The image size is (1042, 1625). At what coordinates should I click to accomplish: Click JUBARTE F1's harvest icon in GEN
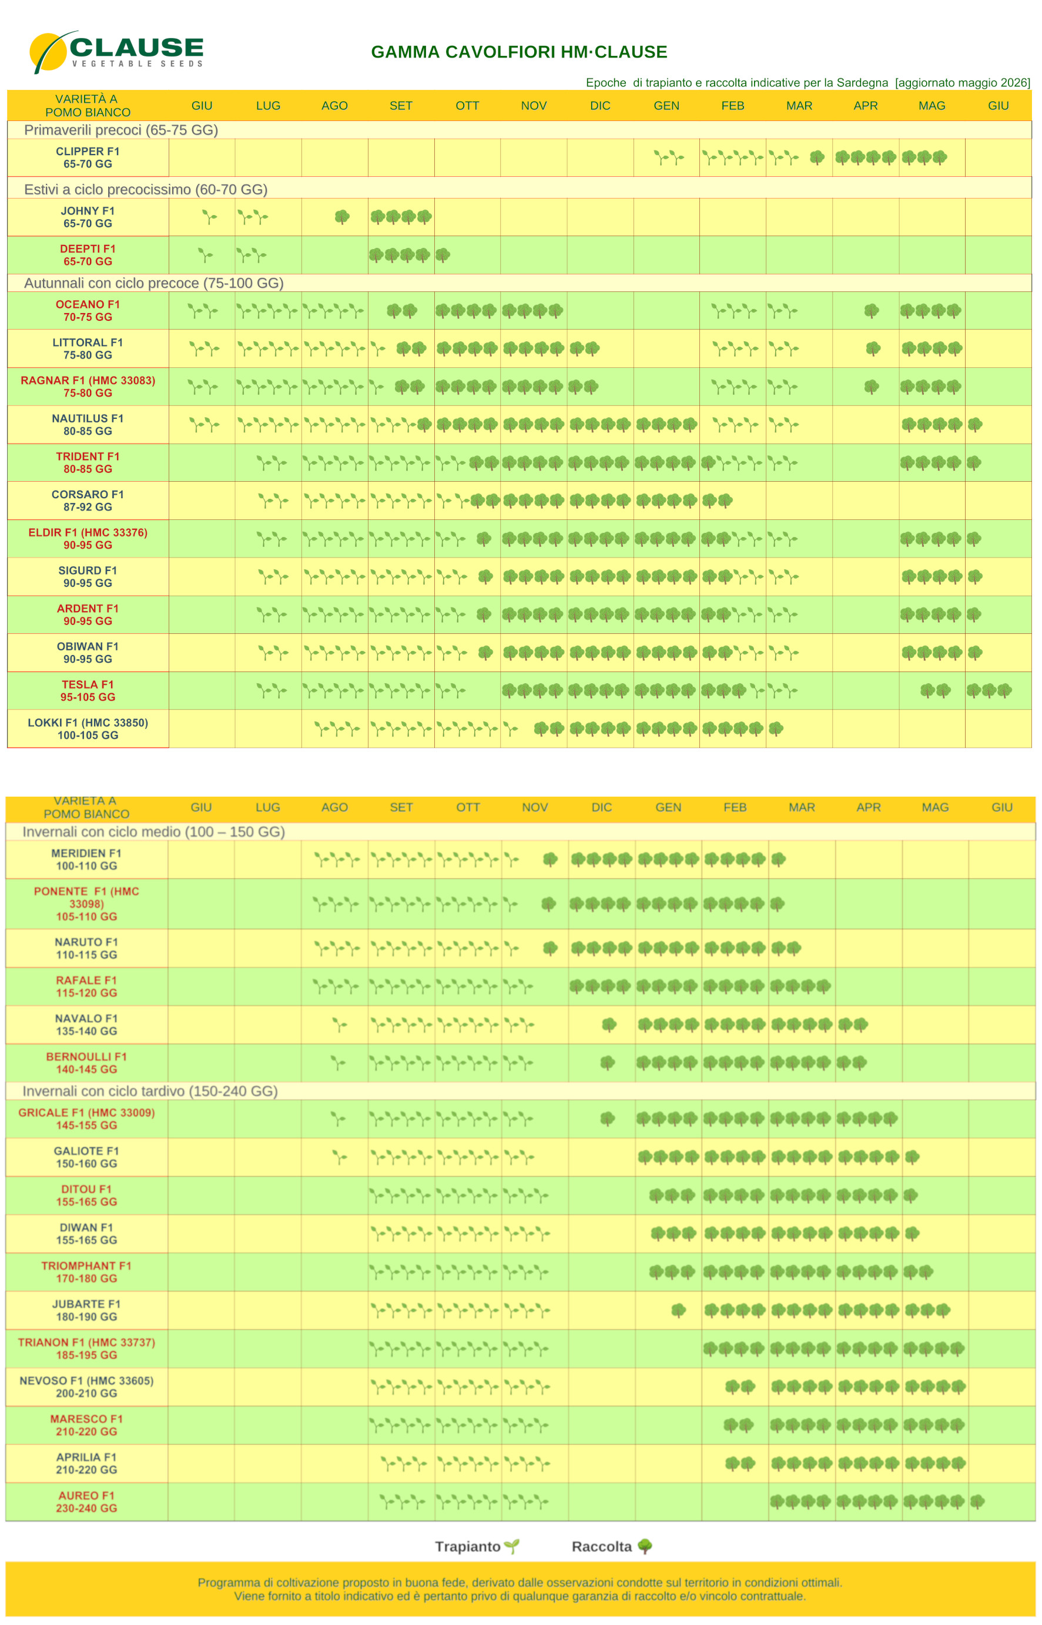[679, 1310]
